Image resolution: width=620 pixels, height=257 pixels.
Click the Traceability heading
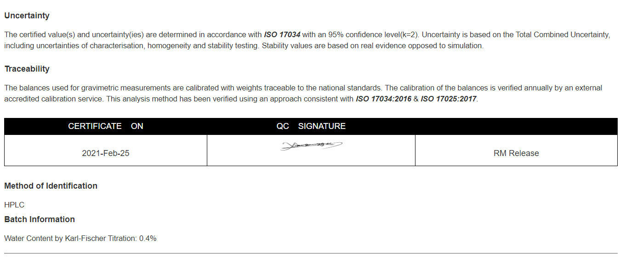[27, 69]
